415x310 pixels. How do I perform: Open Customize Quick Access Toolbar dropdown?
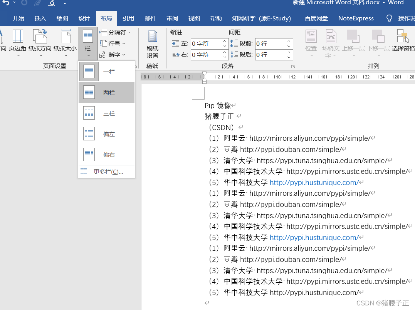(x=65, y=3)
